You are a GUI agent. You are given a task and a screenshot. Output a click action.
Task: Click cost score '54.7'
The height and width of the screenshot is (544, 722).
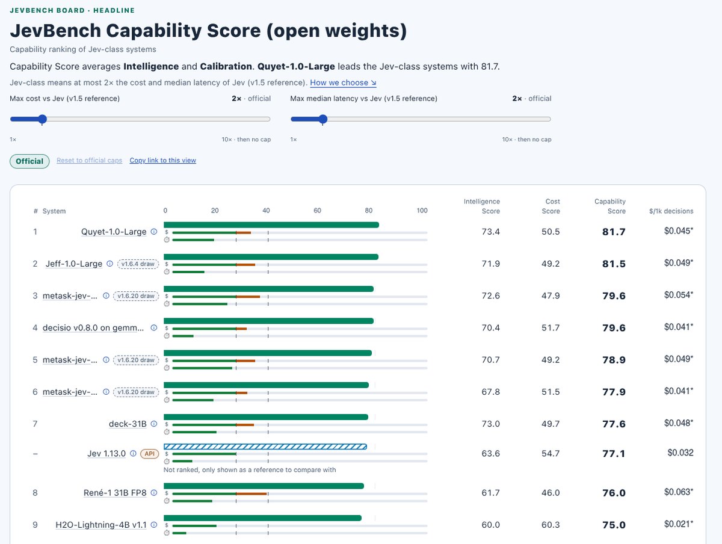tap(551, 454)
